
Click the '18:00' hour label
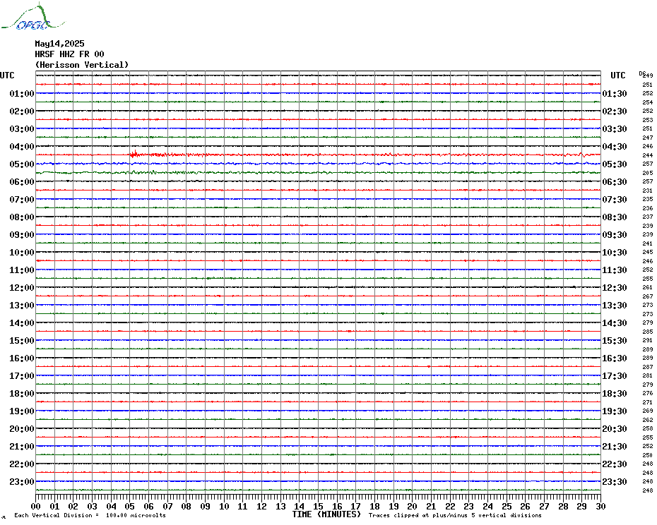pyautogui.click(x=22, y=394)
